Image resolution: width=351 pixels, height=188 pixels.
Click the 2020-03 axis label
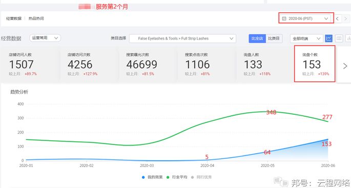point(147,165)
